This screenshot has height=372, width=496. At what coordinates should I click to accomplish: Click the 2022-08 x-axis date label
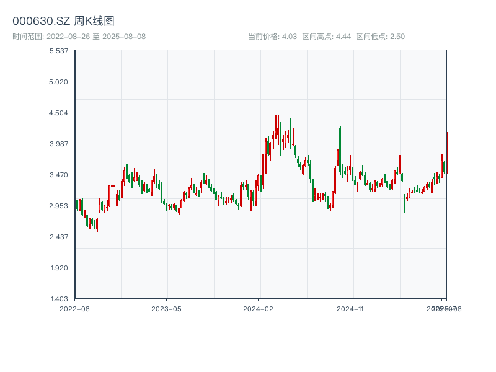point(74,308)
